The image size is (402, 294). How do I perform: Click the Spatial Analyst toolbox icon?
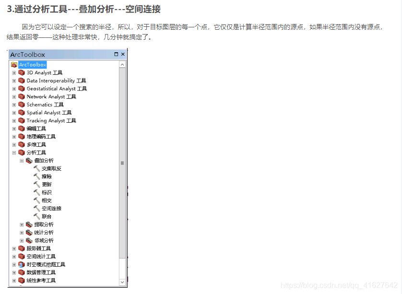(22, 113)
